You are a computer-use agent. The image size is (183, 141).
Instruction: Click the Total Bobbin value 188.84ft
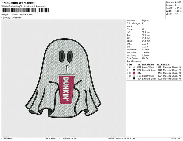[146, 58]
